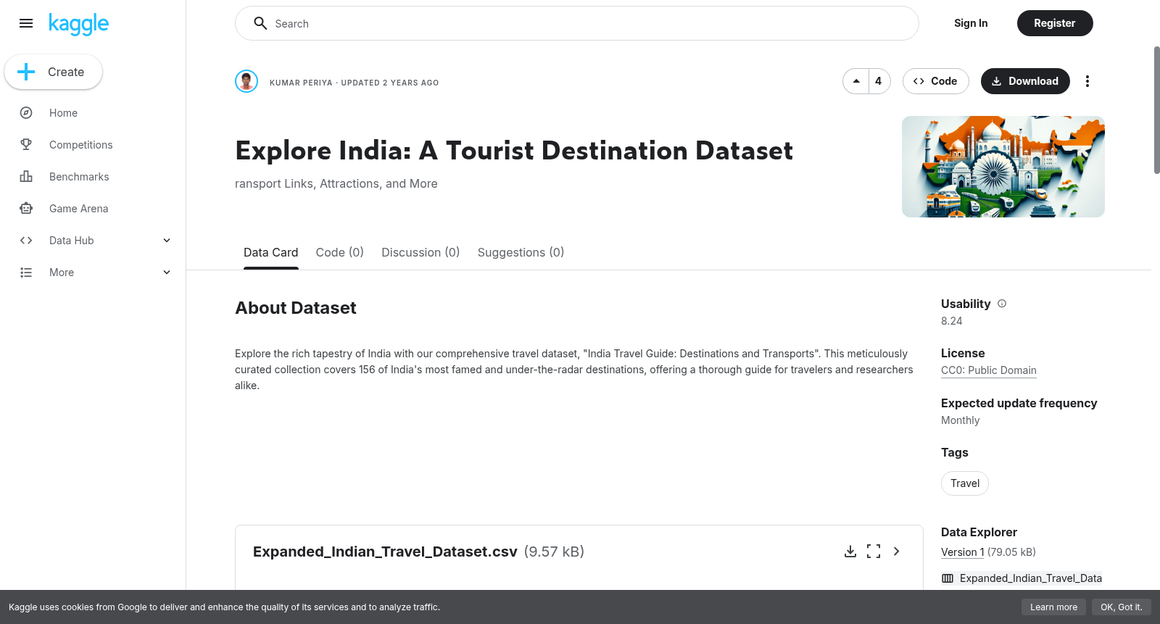
Task: Click the 8.24 usability score
Action: pos(952,321)
